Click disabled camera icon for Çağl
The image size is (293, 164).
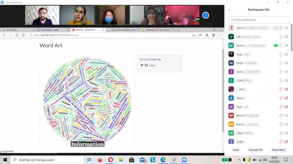[x=286, y=142]
